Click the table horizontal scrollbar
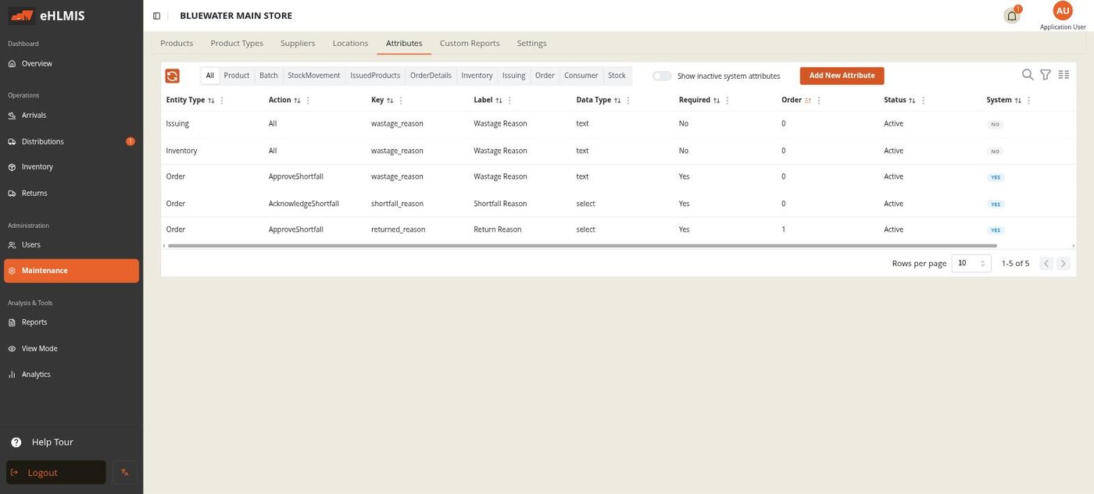1094x494 pixels. point(581,245)
